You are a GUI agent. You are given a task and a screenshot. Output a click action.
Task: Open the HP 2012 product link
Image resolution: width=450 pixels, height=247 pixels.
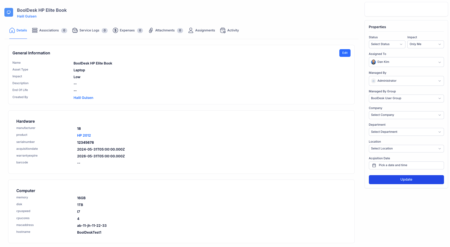pyautogui.click(x=84, y=136)
